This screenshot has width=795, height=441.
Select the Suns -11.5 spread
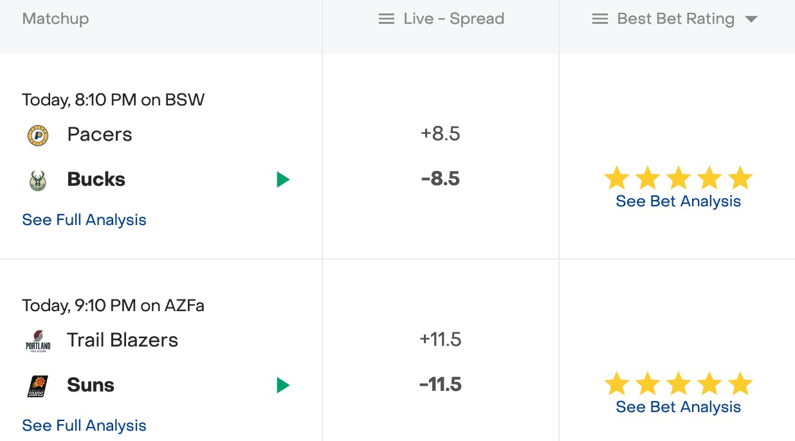(x=441, y=384)
